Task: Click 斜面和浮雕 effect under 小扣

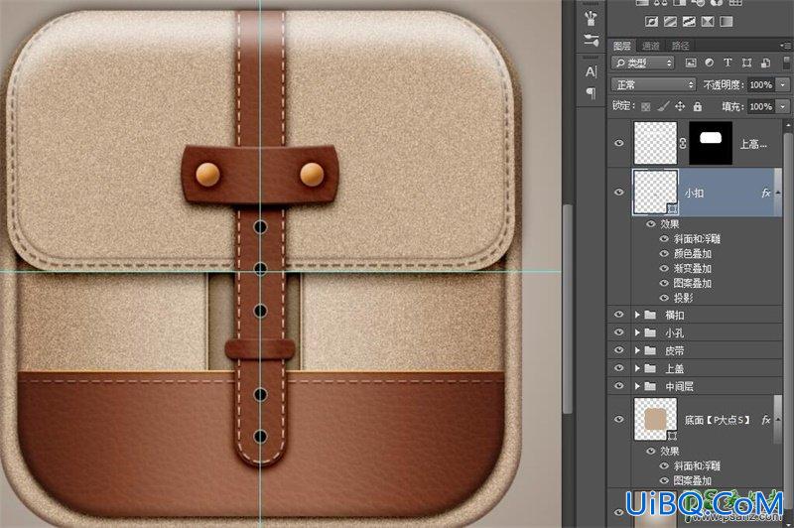Action: [x=697, y=239]
